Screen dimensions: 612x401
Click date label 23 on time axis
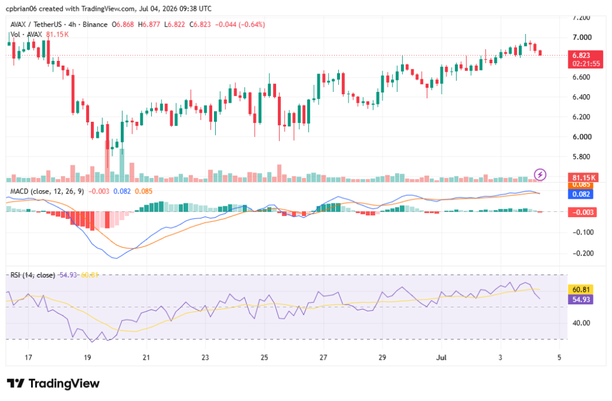pyautogui.click(x=206, y=357)
